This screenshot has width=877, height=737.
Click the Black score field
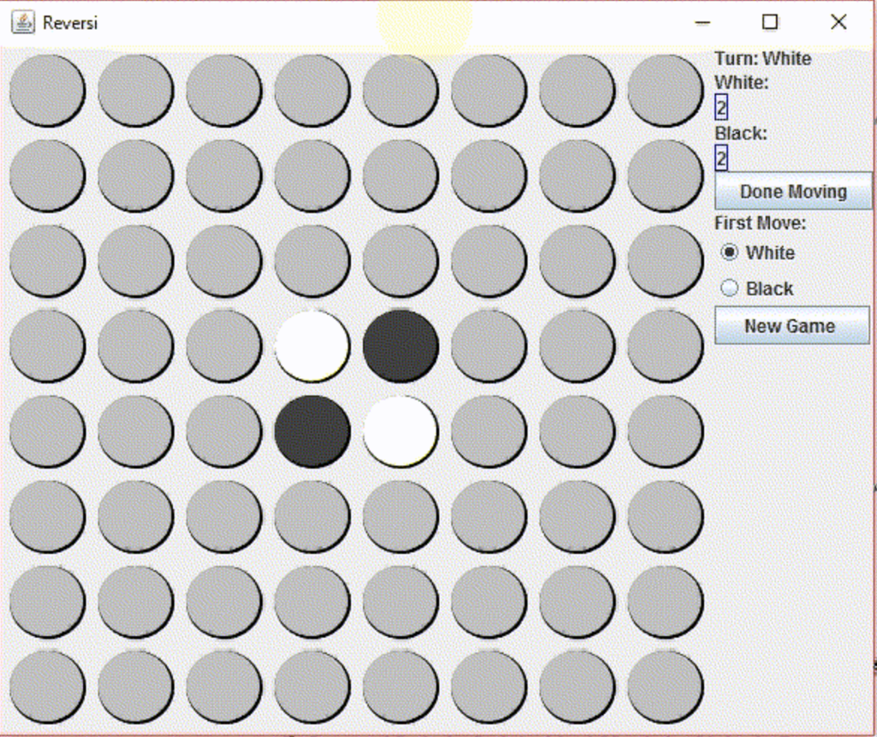pos(722,158)
